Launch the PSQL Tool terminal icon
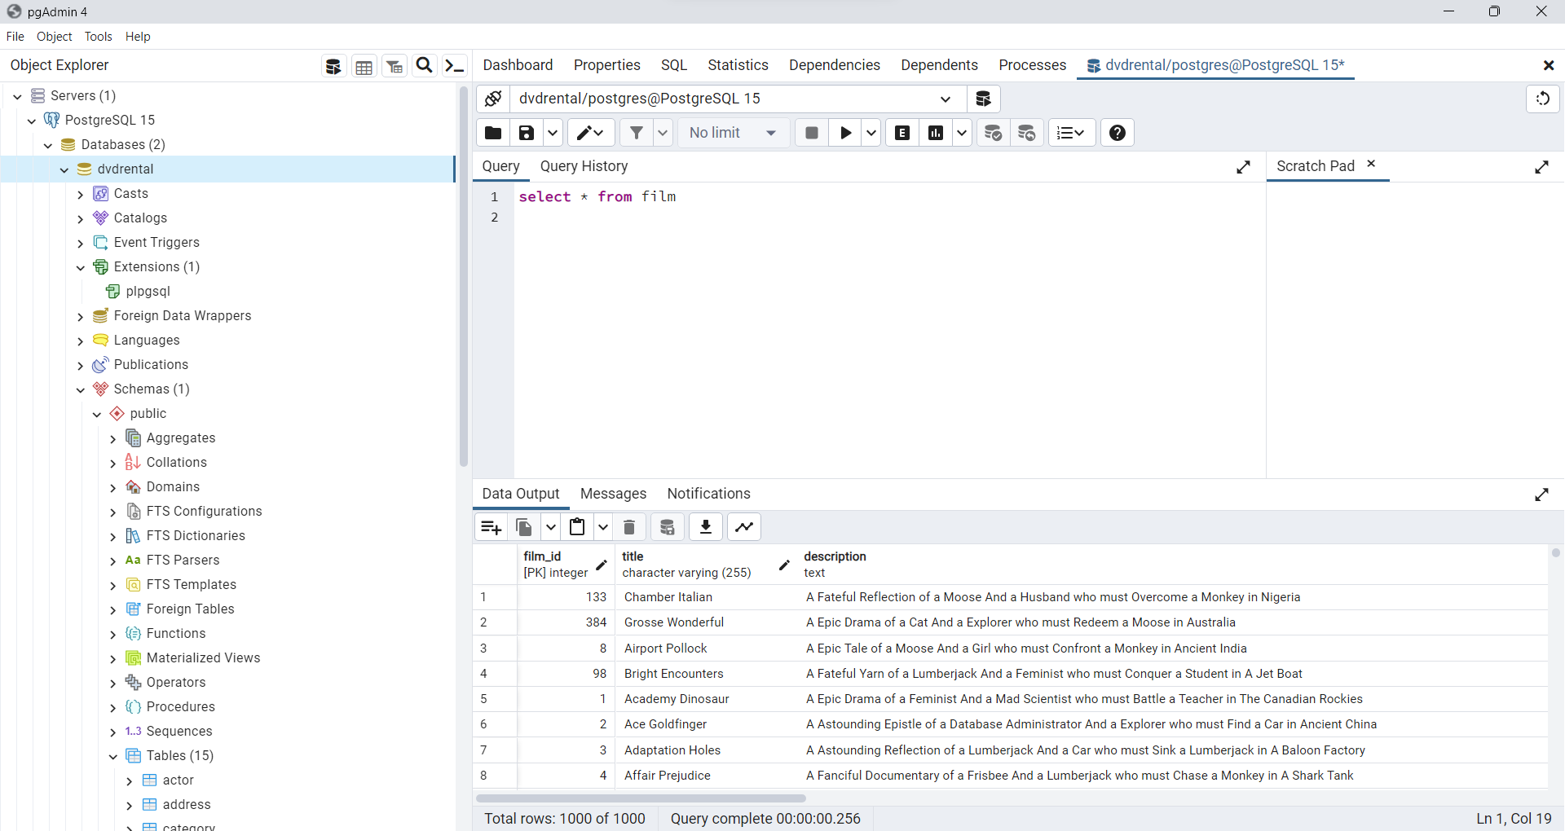Viewport: 1565px width, 831px height. pos(455,66)
